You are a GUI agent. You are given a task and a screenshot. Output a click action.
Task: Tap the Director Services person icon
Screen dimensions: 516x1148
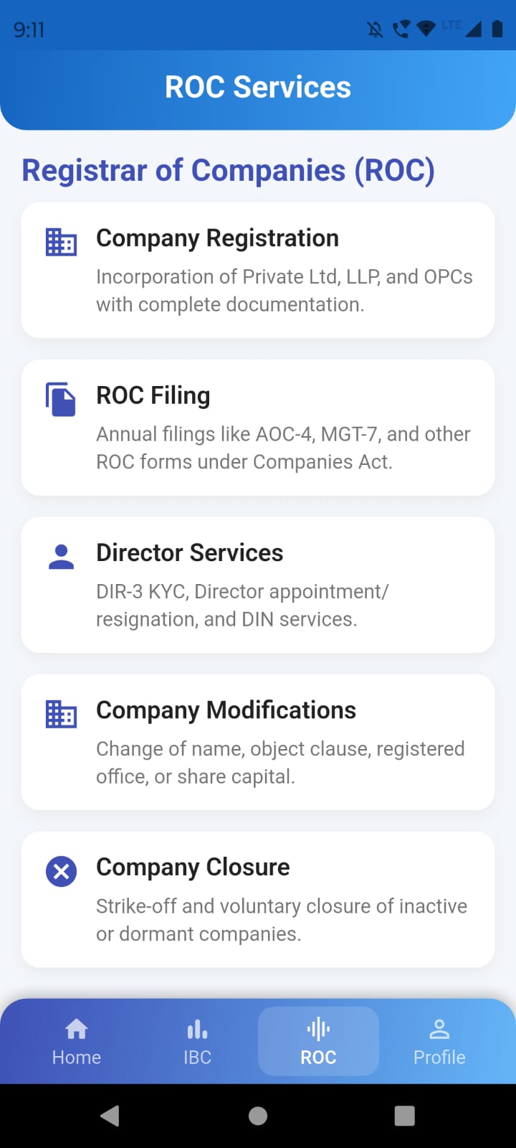(x=61, y=557)
